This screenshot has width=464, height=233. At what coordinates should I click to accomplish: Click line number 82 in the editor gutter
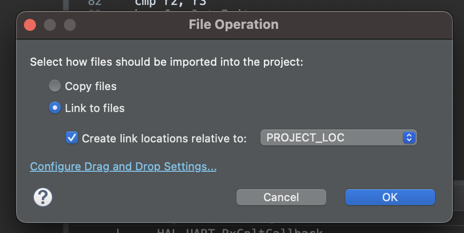click(x=95, y=2)
